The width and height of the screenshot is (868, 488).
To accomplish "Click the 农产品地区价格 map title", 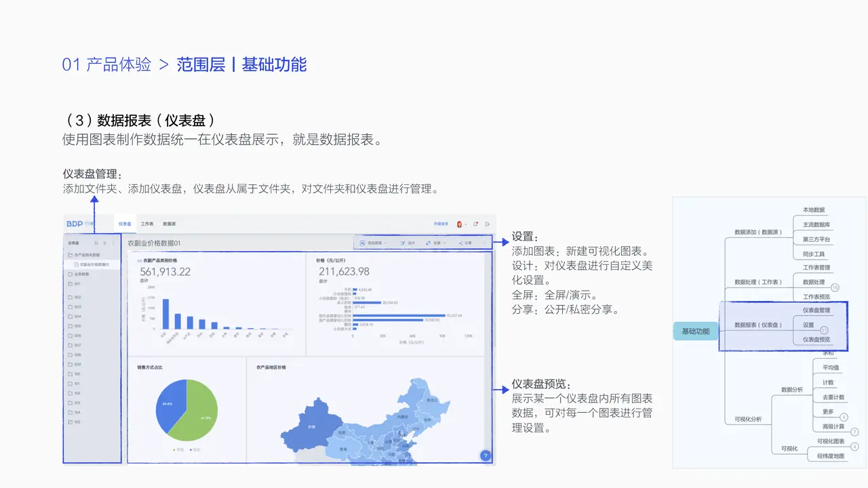I will (271, 367).
